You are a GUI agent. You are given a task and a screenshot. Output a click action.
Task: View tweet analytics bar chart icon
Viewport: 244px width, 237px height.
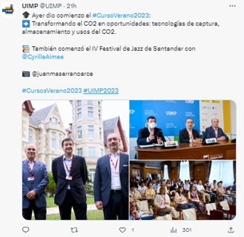pos(174,230)
